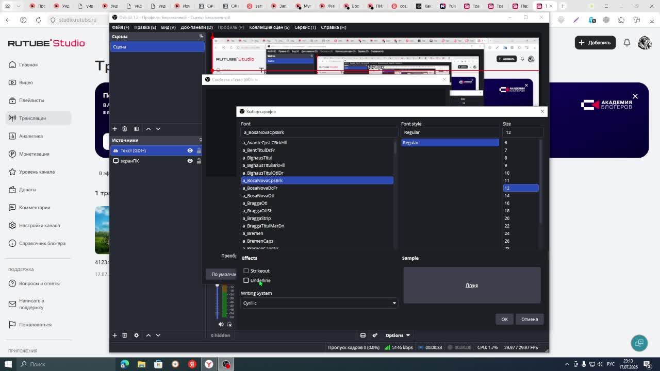Open the Вид (V) menu
The image size is (660, 371).
coord(168,27)
